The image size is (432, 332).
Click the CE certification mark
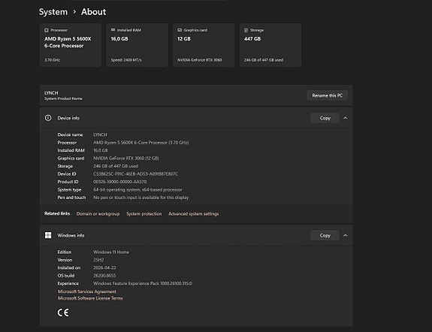63,312
